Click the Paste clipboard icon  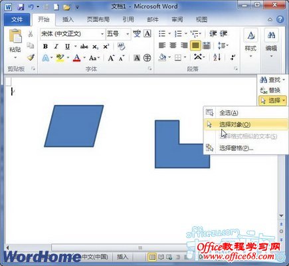(x=15, y=36)
